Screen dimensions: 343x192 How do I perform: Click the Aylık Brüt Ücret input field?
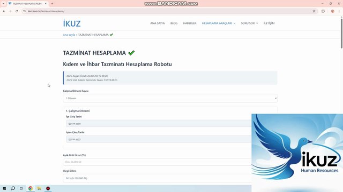coord(157,162)
